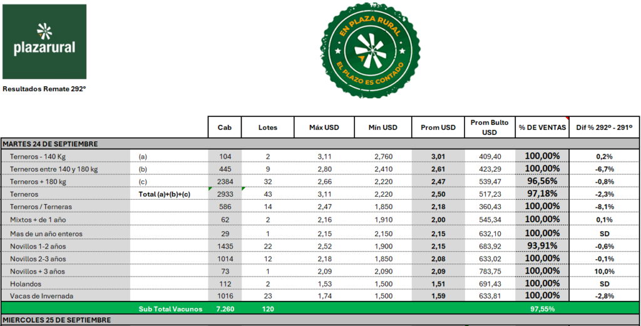Image resolution: width=641 pixels, height=326 pixels.
Task: Click Prom USD value '3,01'
Action: [438, 156]
